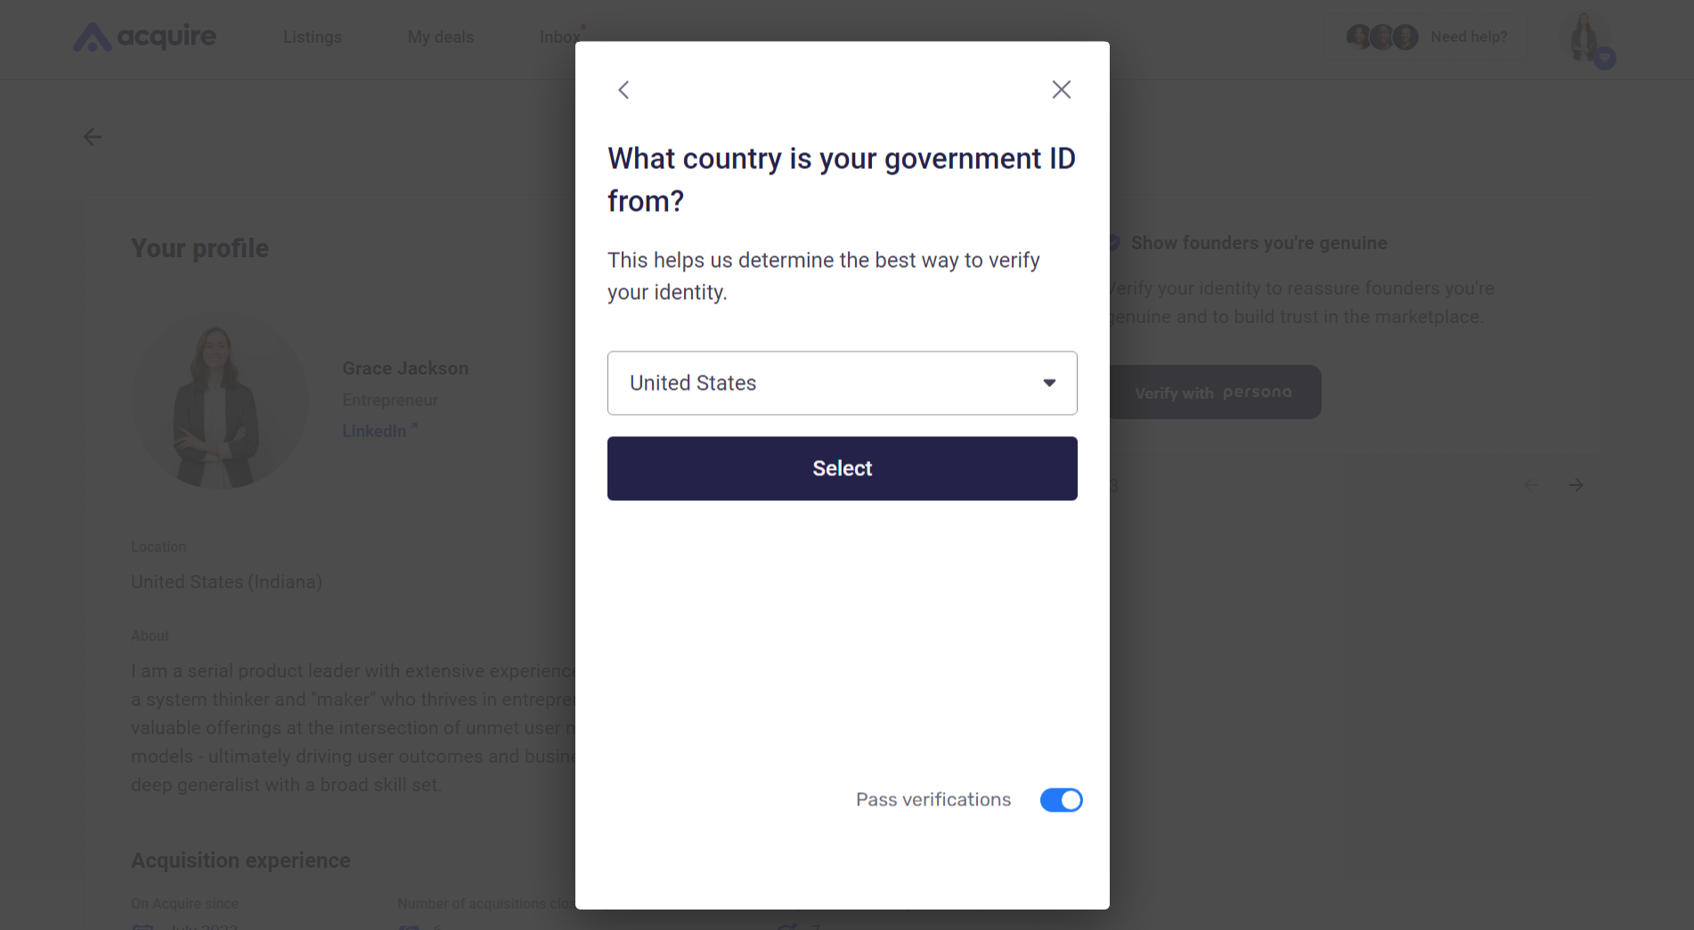Screen dimensions: 1694x930
Task: Click the Select button
Action: [x=842, y=468]
